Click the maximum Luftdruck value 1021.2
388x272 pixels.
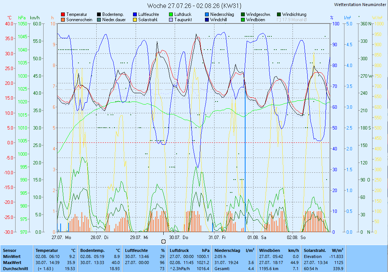pos(203,263)
